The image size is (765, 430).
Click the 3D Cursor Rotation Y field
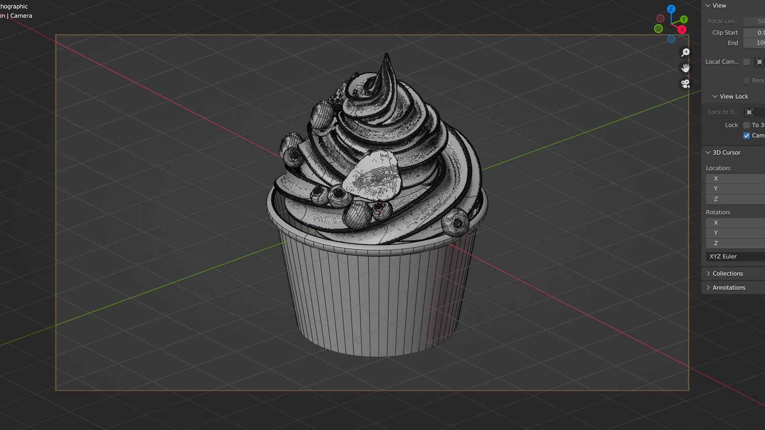click(736, 233)
